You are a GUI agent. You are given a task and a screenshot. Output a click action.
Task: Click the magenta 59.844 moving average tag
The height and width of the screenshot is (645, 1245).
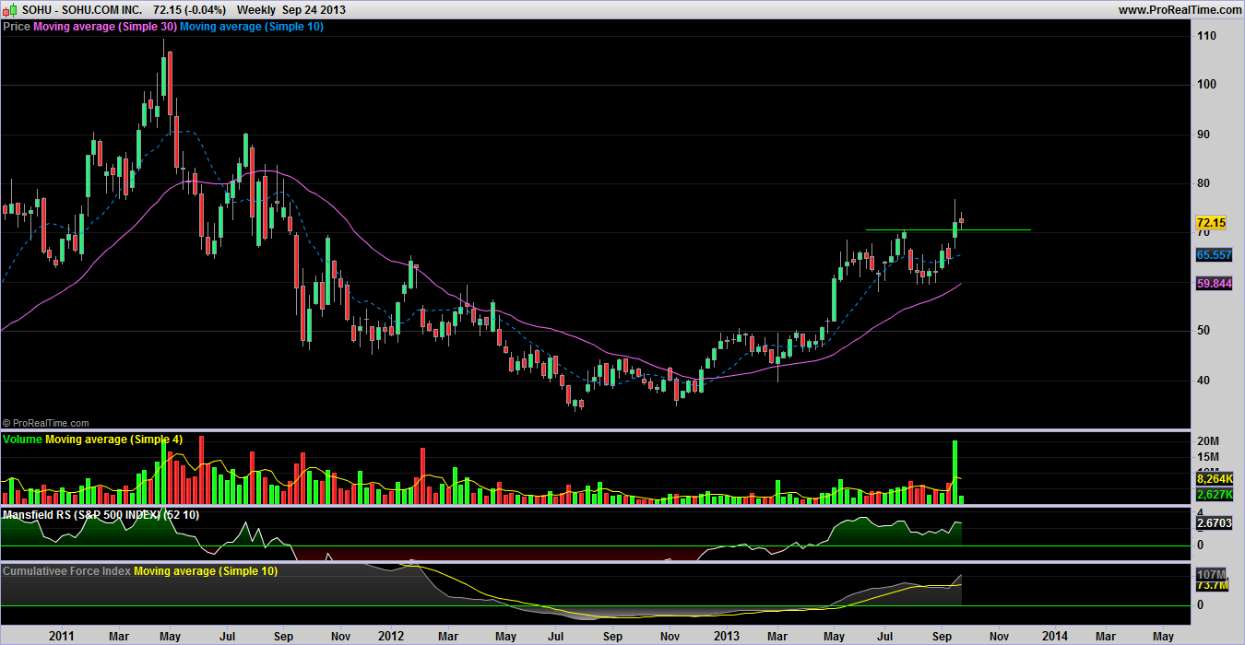[1214, 285]
